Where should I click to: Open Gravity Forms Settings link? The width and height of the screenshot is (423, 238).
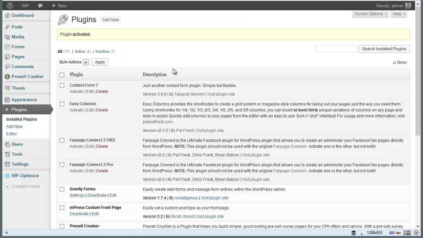77,195
